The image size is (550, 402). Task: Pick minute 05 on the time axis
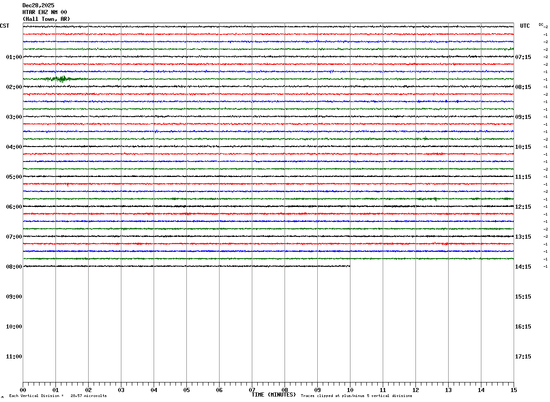[186, 390]
